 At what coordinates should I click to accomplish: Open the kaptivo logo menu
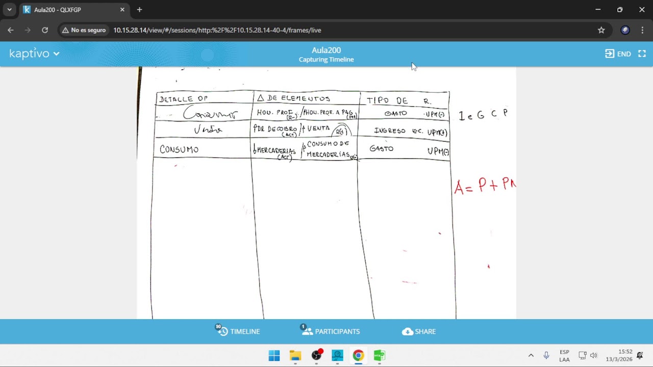coord(34,54)
